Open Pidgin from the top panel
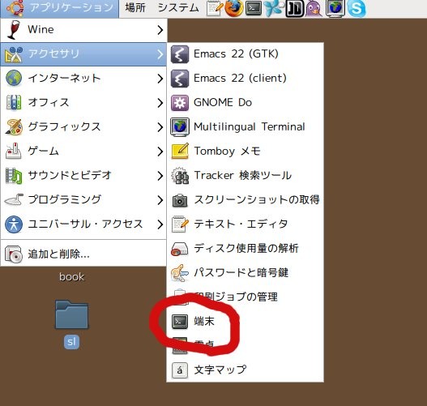The image size is (427, 406). 314,8
